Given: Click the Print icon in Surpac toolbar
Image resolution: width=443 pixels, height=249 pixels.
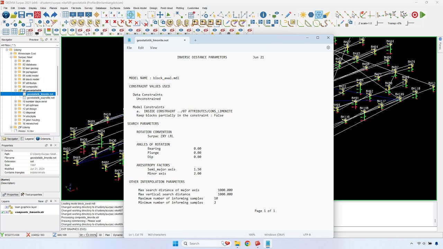Looking at the screenshot, I should coord(29,15).
